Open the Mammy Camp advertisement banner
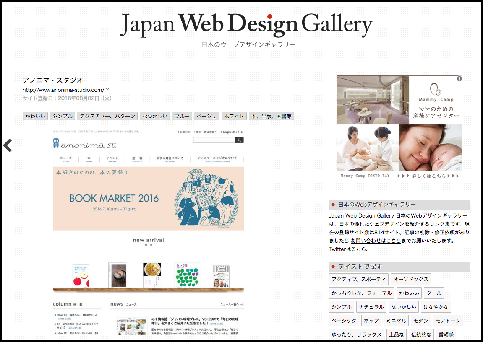 399,128
